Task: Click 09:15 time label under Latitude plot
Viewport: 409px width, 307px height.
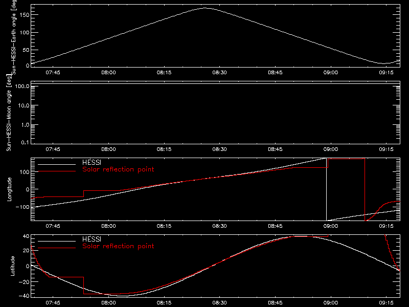Action: click(x=387, y=302)
